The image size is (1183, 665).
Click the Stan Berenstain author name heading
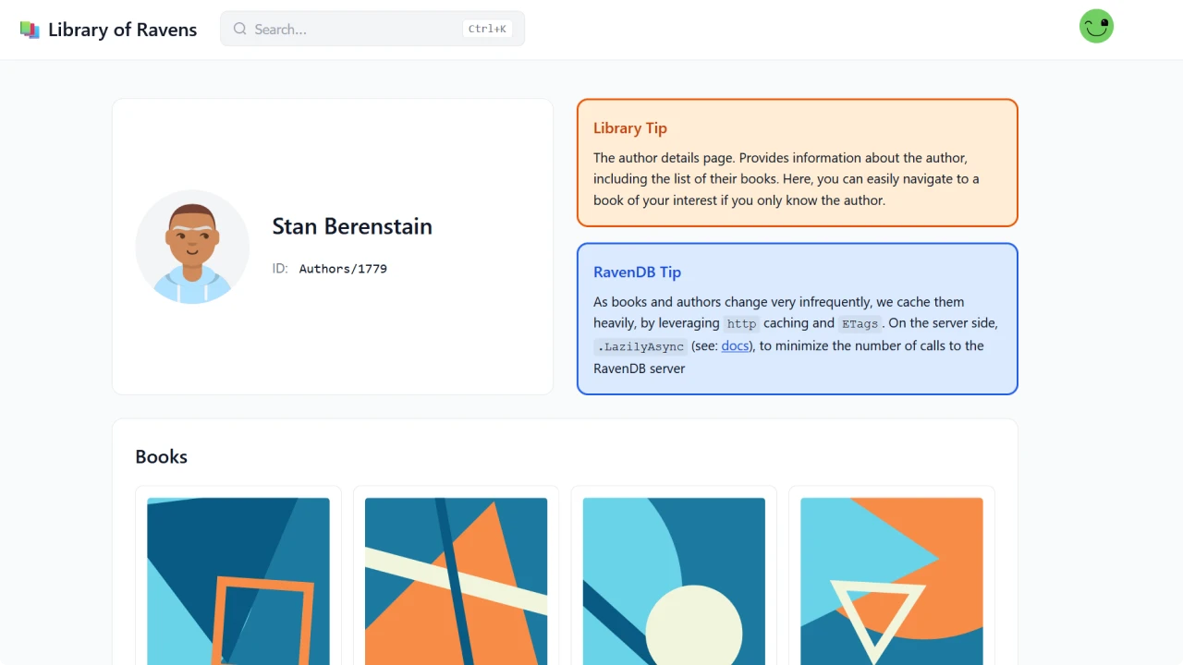click(352, 226)
